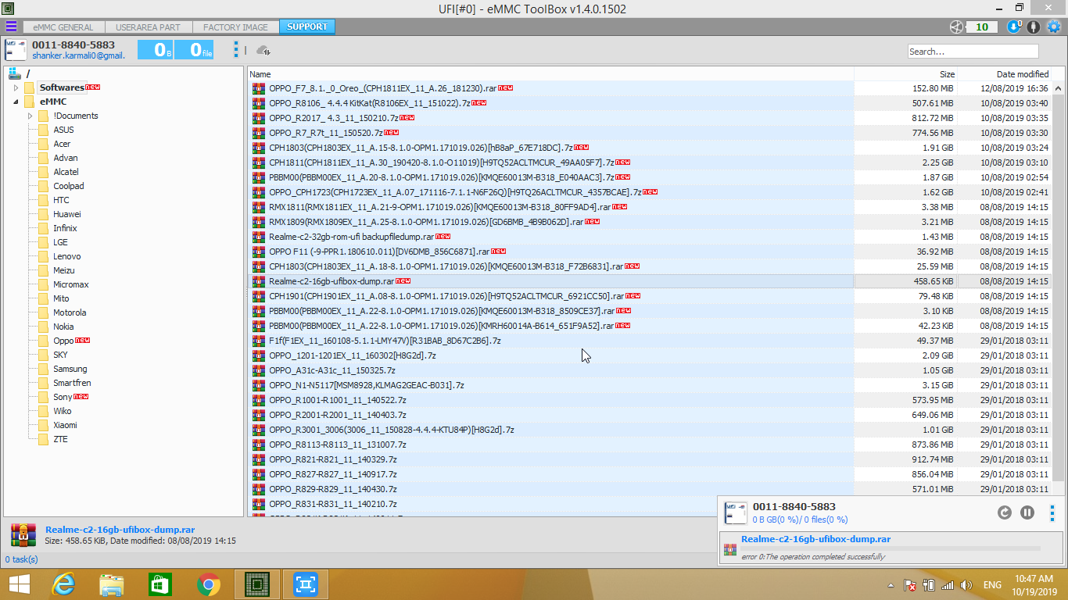
Task: Click the download progress bar
Action: coord(891,548)
